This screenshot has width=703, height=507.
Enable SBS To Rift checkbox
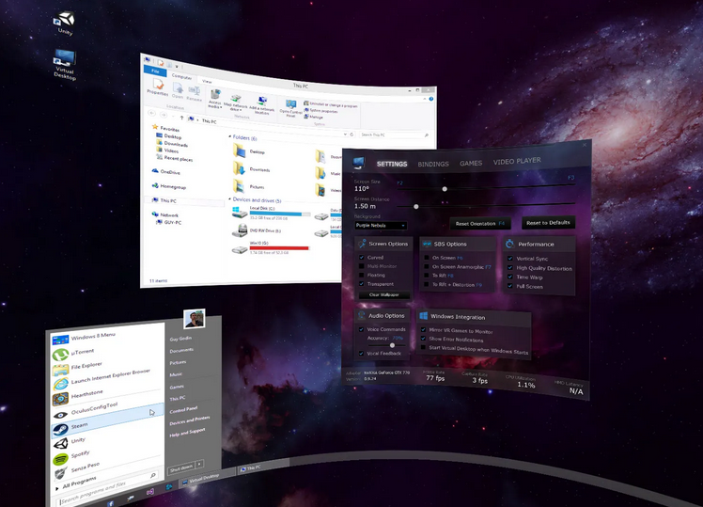pos(427,275)
